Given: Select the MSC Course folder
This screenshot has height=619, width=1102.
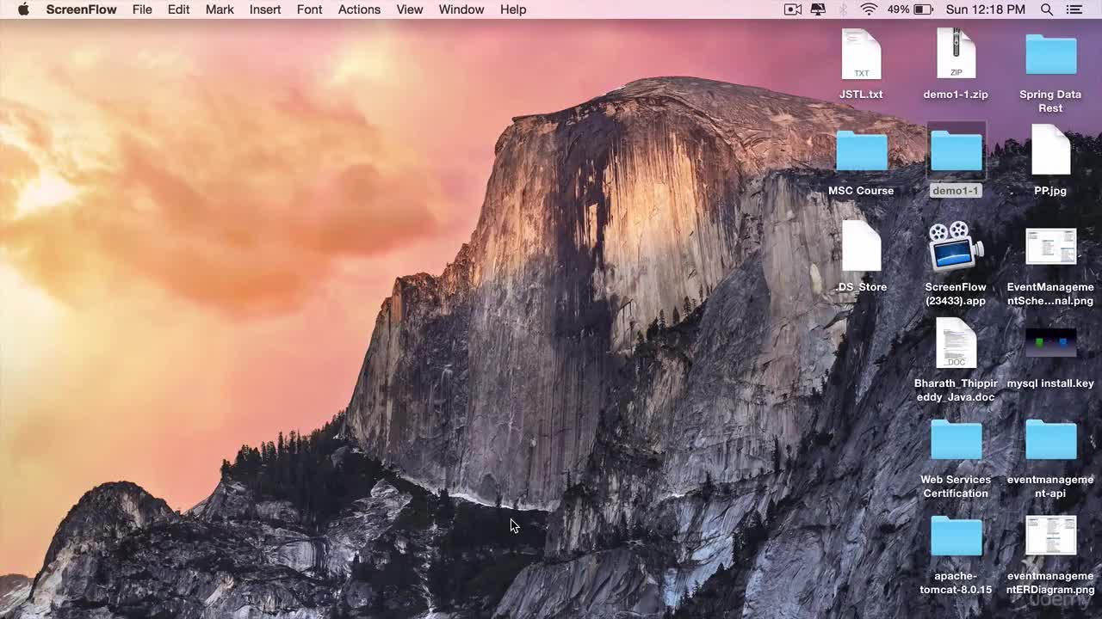Looking at the screenshot, I should pyautogui.click(x=861, y=151).
